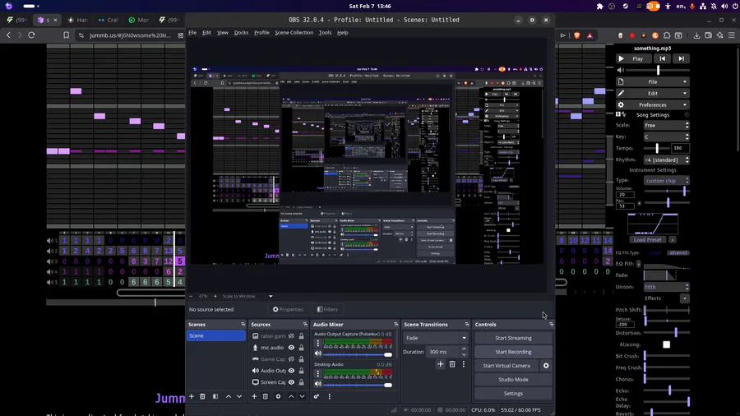Click Start Streaming button
The image size is (740, 416).
(x=513, y=338)
